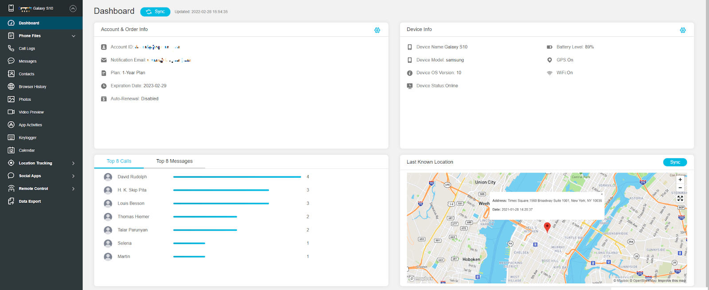The height and width of the screenshot is (290, 709).
Task: Expand the Social Apps submenu
Action: tap(73, 176)
